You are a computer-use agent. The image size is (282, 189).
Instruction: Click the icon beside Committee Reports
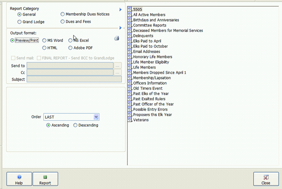(130, 25)
